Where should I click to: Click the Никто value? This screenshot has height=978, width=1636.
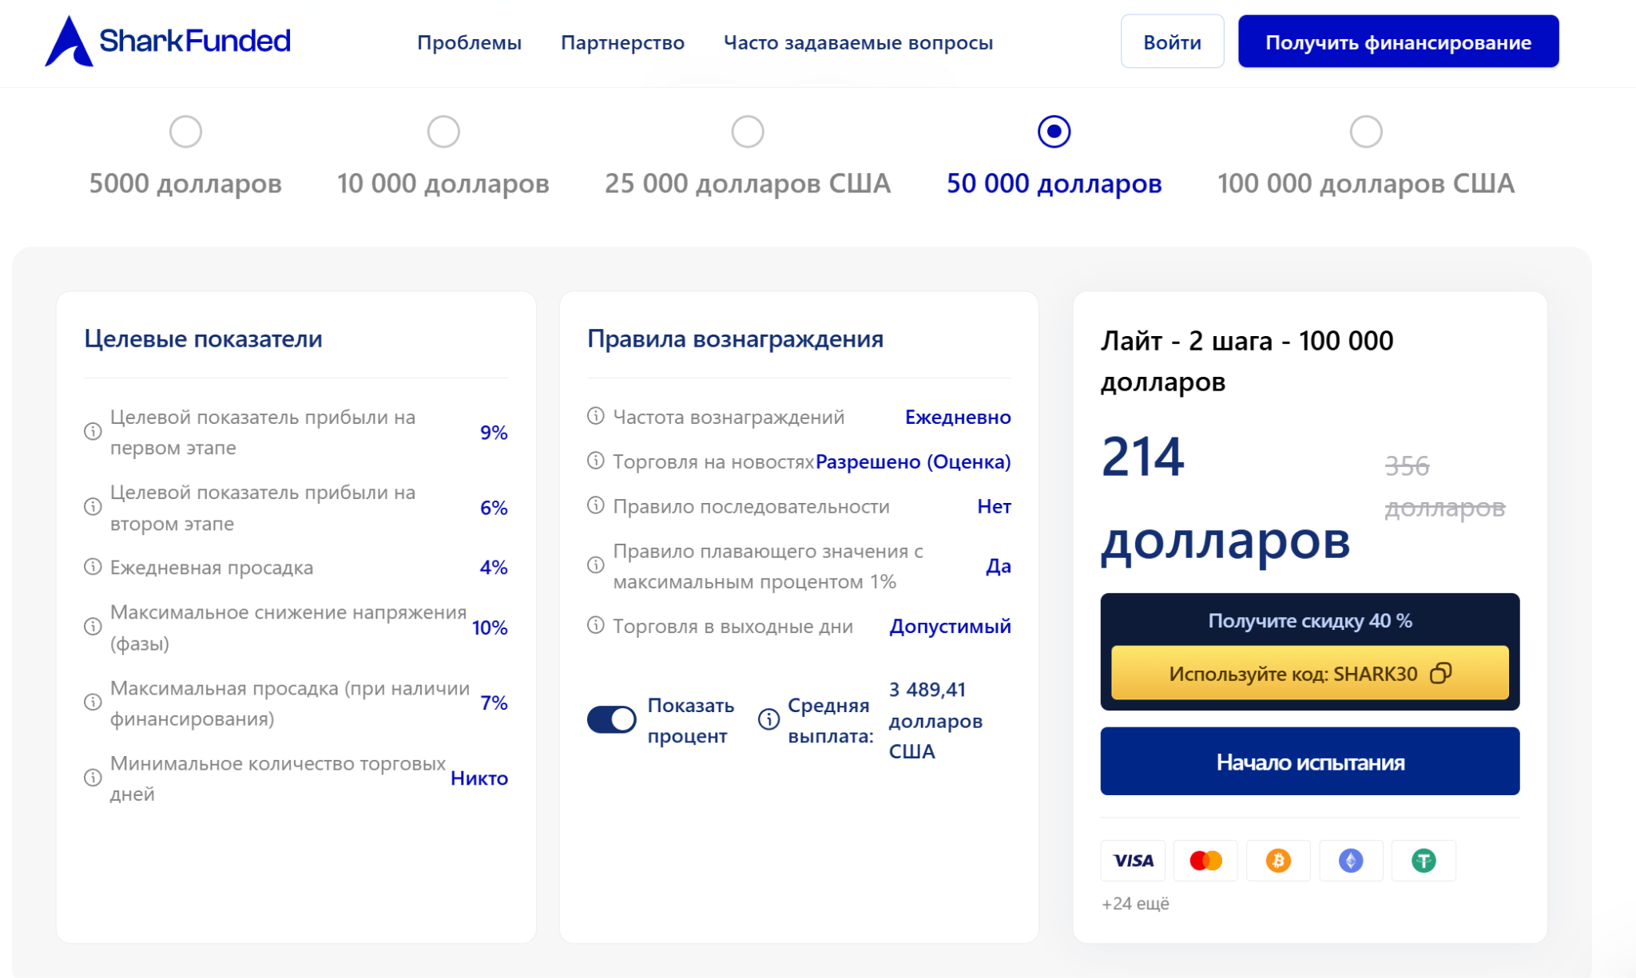tap(479, 778)
